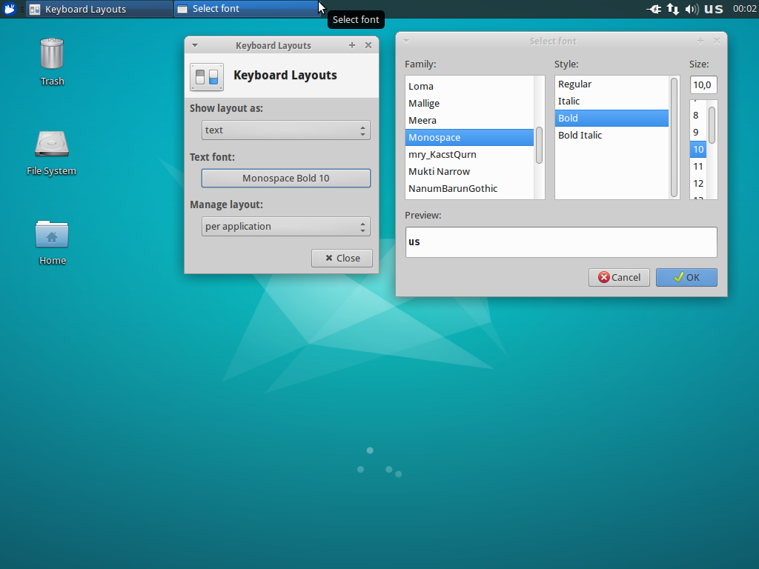Expand the 'Show layout as' dropdown
The image size is (759, 569).
(285, 130)
